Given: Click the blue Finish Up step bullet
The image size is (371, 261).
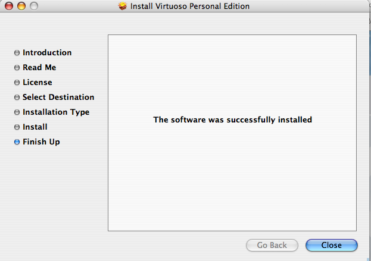Looking at the screenshot, I should (17, 142).
